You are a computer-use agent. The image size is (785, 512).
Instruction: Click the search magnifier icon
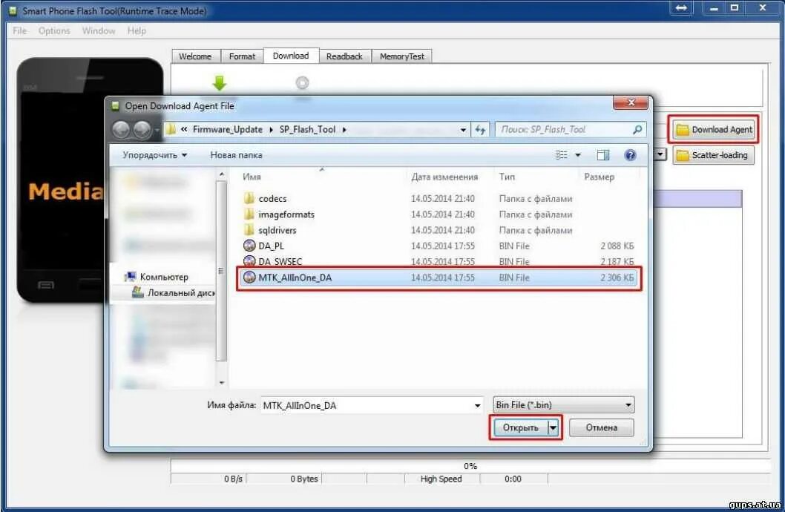[637, 130]
